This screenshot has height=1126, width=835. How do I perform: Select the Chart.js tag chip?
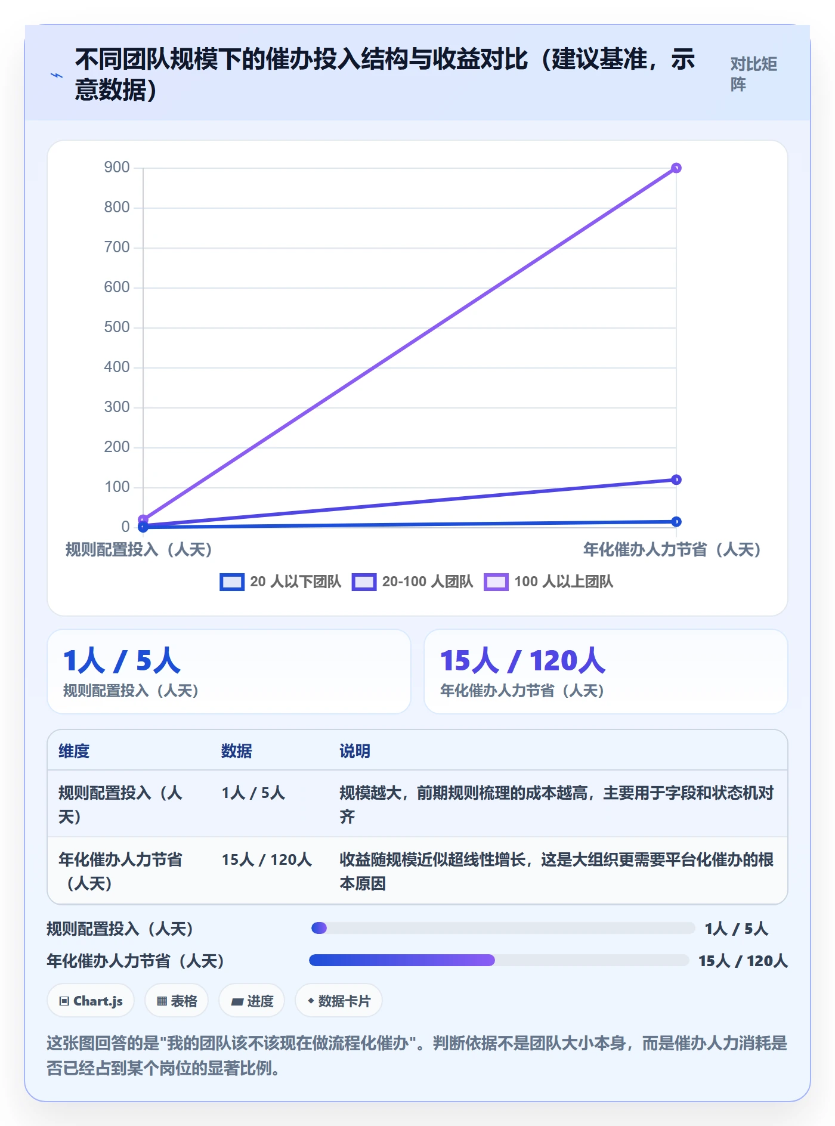tap(91, 1001)
